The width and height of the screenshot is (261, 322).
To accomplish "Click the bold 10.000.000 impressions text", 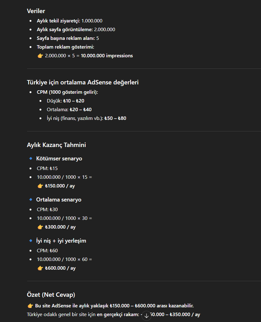I will (107, 56).
